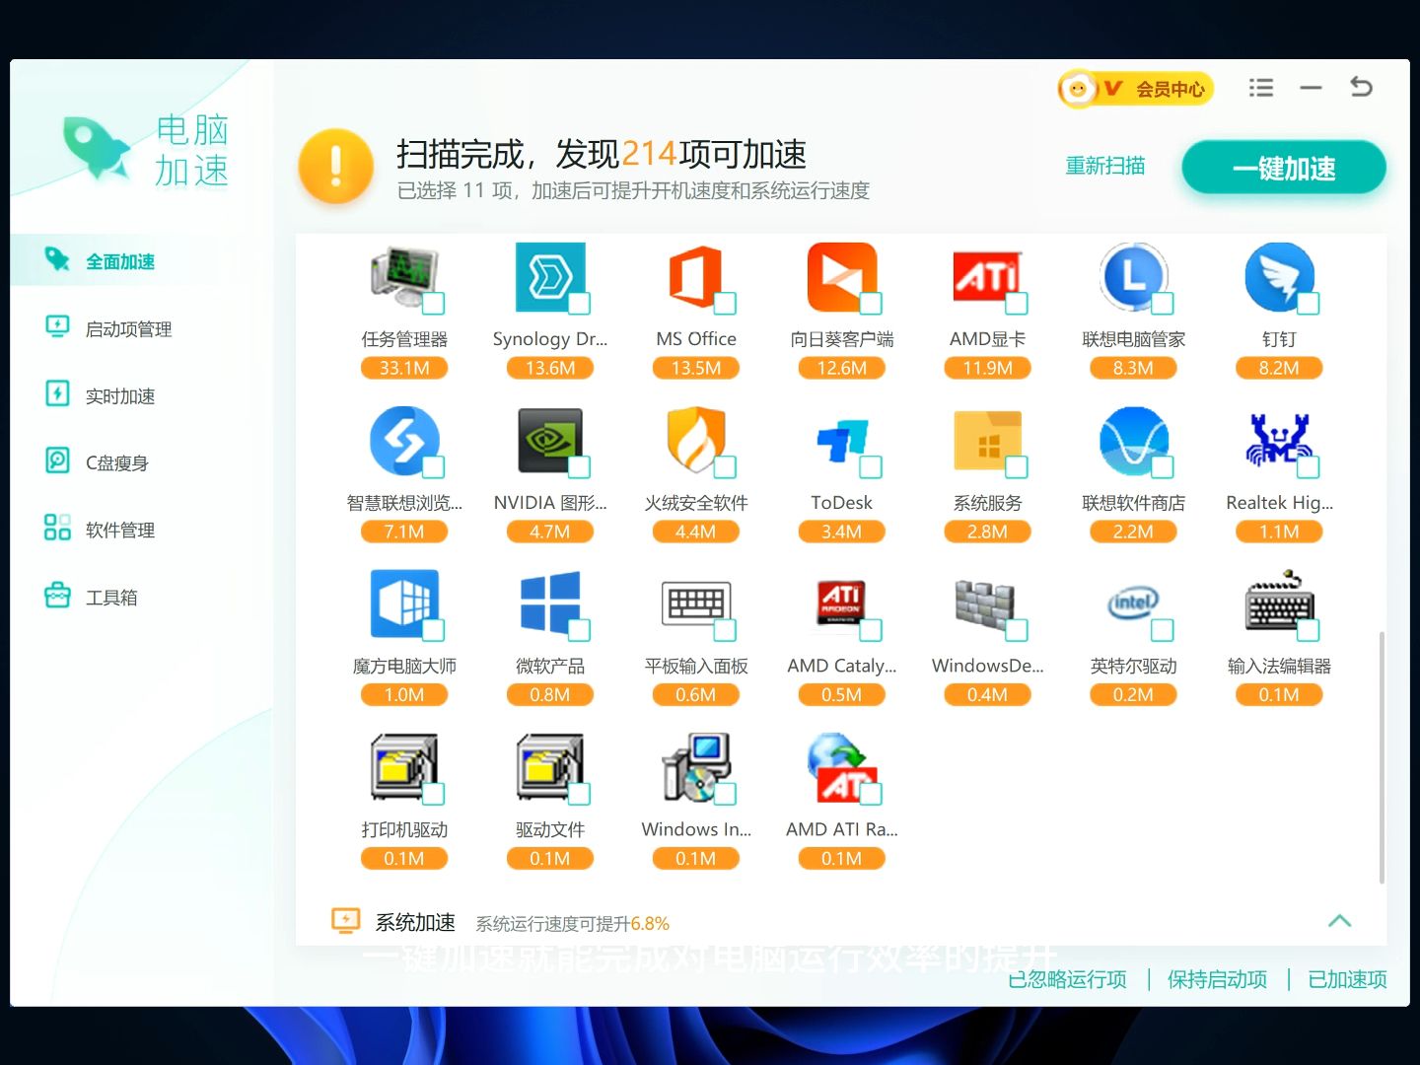The width and height of the screenshot is (1420, 1065).
Task: Click the 打印机驱动 icon
Action: (403, 767)
